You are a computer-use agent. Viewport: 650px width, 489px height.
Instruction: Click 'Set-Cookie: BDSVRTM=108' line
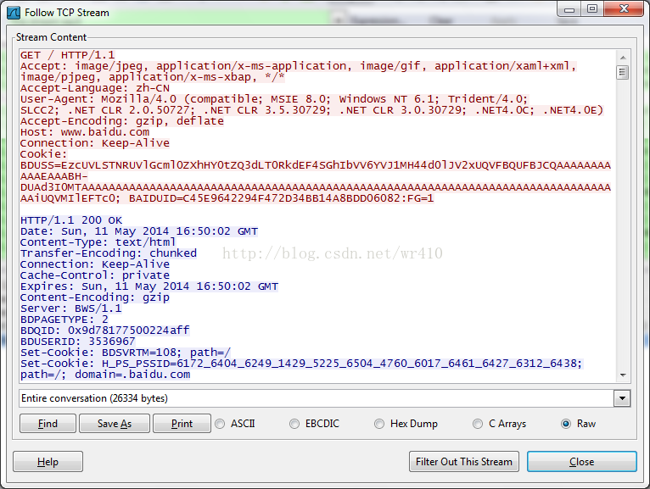click(126, 353)
